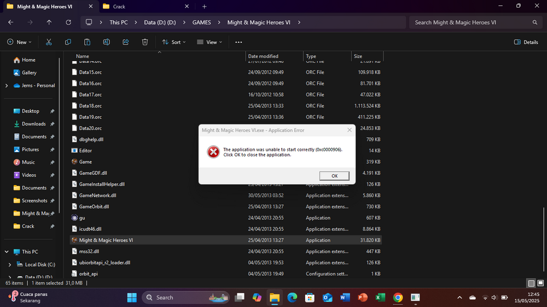The image size is (547, 307).
Task: Open the See more ellipsis menu
Action: point(238,42)
